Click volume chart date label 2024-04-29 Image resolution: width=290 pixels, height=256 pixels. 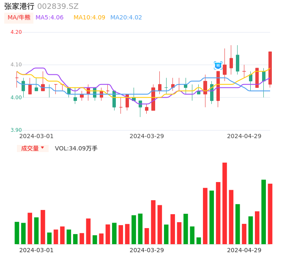[x=244, y=250]
